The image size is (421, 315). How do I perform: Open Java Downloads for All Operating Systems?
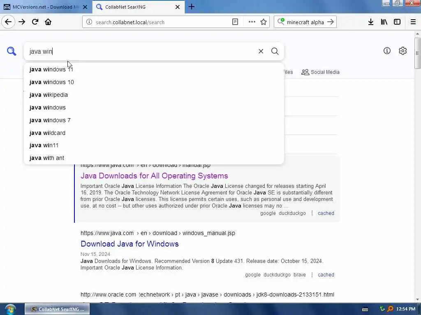pyautogui.click(x=154, y=176)
